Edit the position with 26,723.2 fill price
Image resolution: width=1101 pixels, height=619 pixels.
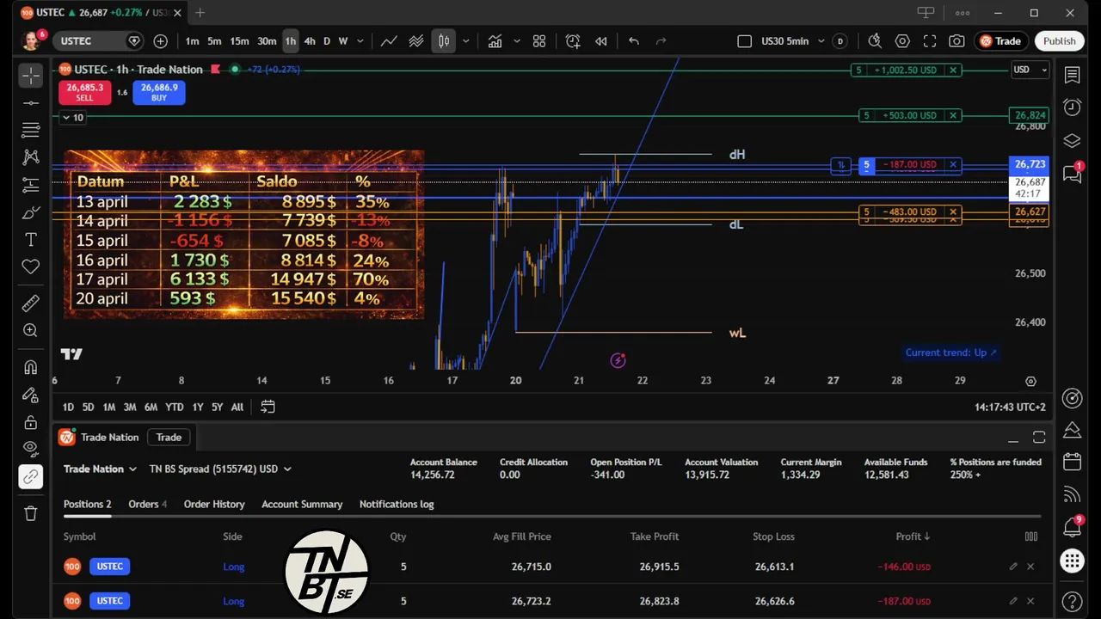(x=1013, y=601)
